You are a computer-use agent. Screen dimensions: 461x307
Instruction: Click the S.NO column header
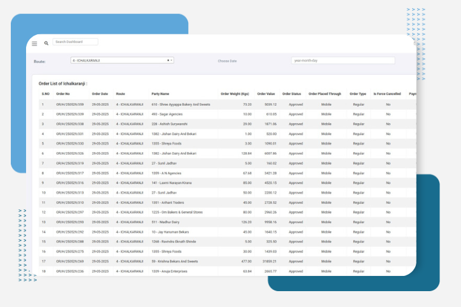tap(46, 94)
